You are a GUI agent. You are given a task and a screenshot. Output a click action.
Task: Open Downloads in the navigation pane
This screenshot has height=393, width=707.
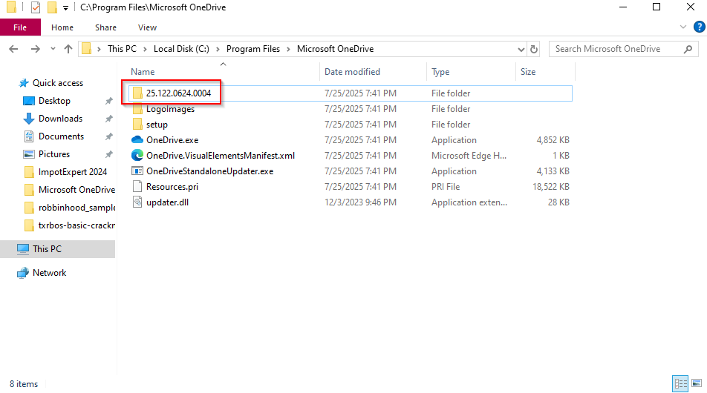click(60, 119)
